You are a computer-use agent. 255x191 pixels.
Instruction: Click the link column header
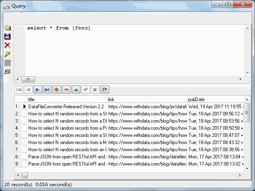tap(147, 99)
